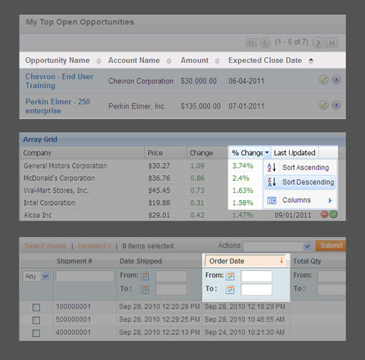Image resolution: width=365 pixels, height=360 pixels.
Task: Click the orange Submit button
Action: click(331, 246)
